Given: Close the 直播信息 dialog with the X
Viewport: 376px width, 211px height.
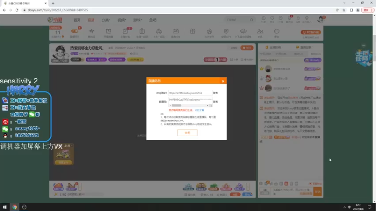Looking at the screenshot, I should tap(223, 81).
